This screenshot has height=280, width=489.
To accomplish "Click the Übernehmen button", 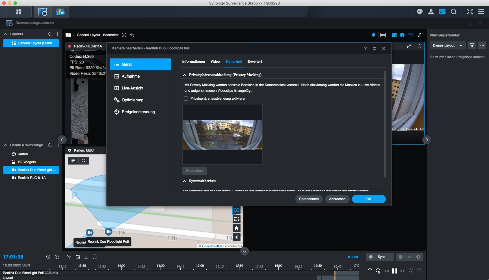I will pos(309,199).
